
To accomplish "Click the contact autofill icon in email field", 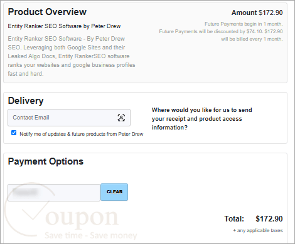I will coord(121,118).
